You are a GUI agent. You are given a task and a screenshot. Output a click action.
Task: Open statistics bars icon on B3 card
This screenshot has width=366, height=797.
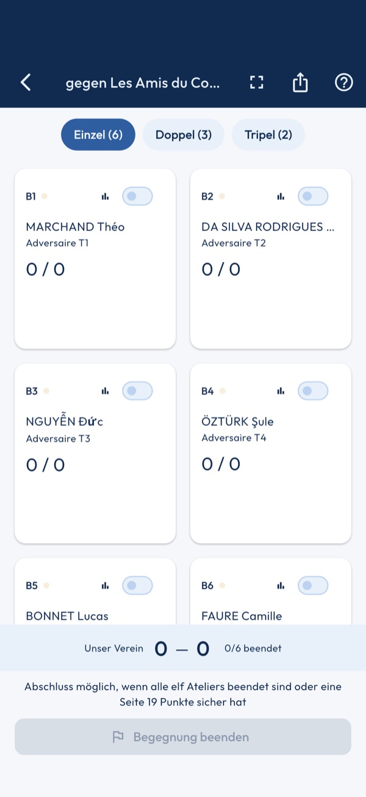tap(105, 391)
